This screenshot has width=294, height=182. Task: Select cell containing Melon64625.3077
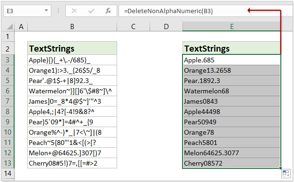click(231, 153)
